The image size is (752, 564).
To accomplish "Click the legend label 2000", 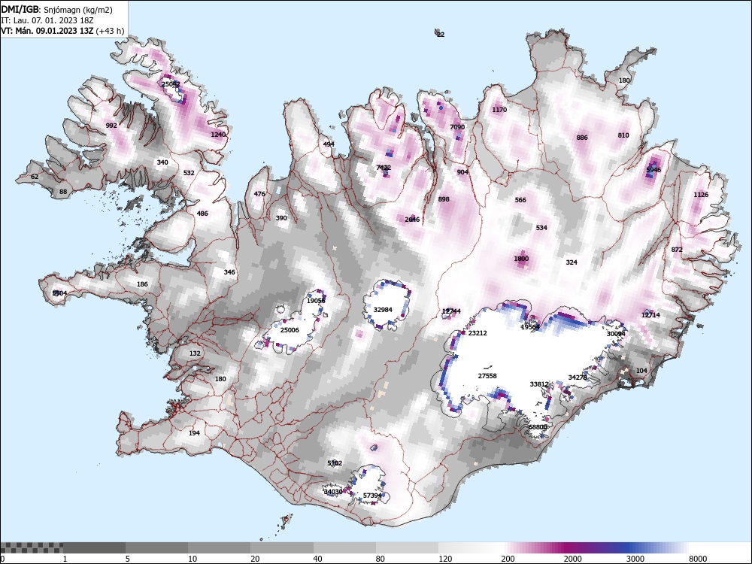I will coord(572,559).
